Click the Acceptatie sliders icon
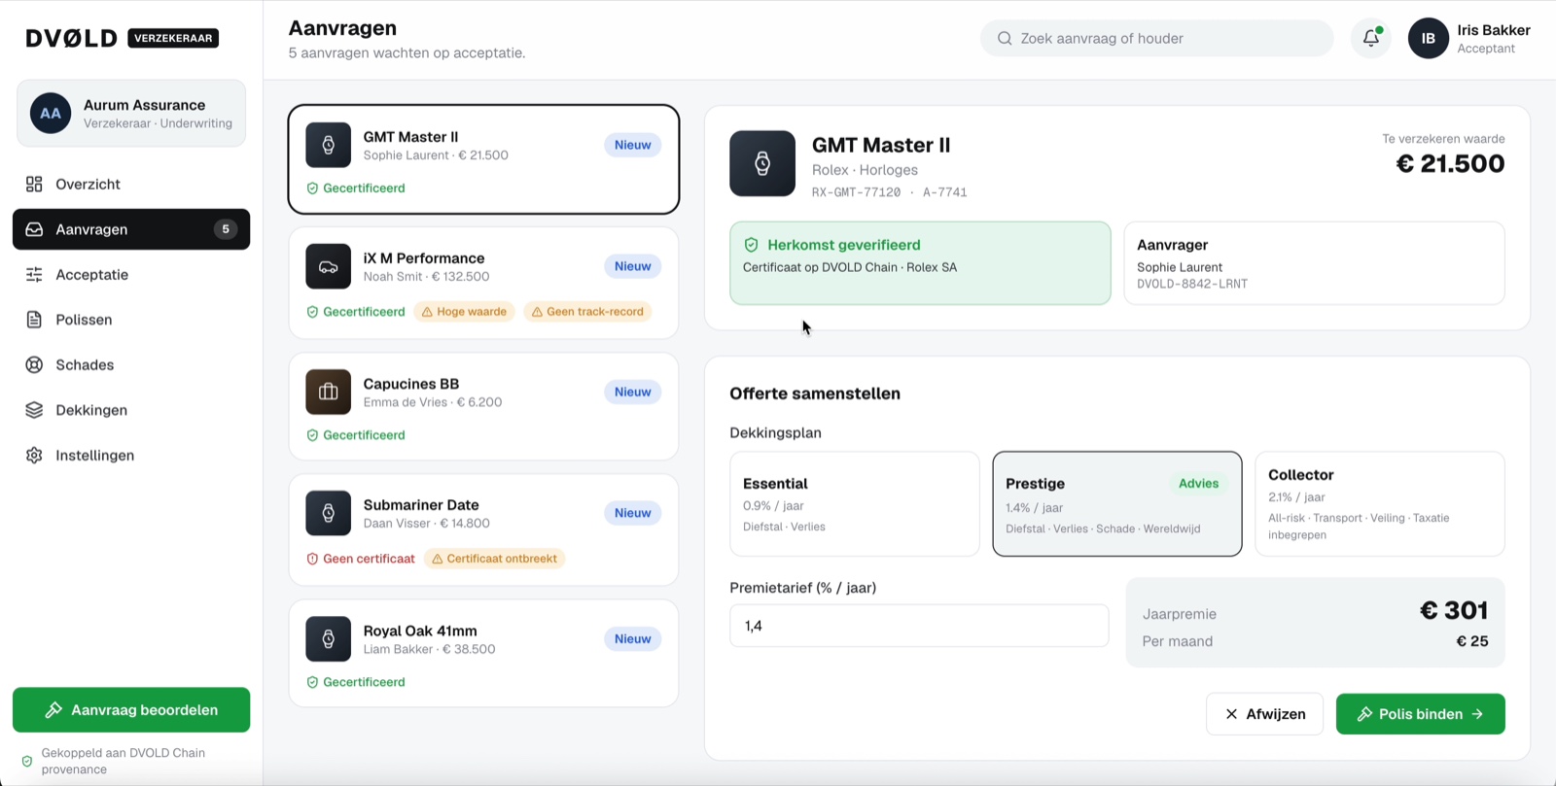 (x=34, y=274)
